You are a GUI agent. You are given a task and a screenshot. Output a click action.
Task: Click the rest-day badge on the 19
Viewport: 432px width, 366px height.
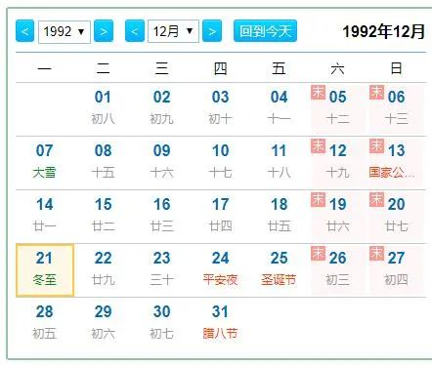(x=318, y=199)
